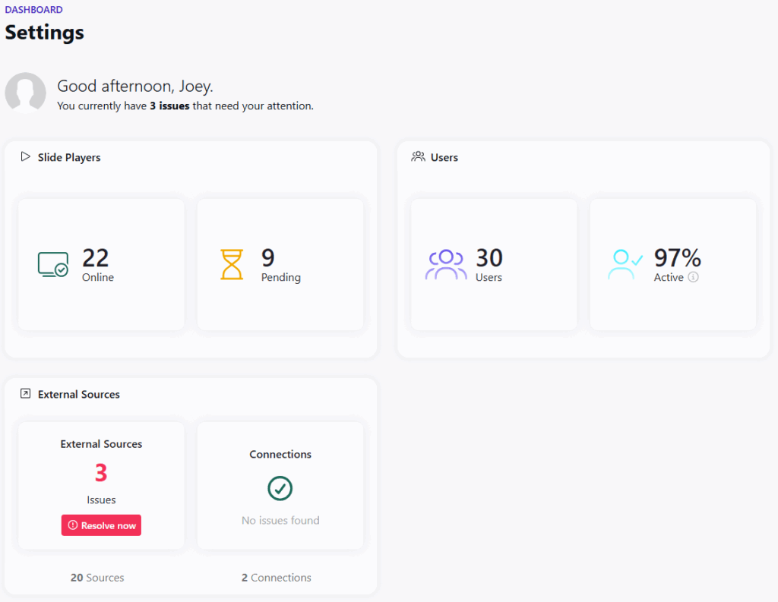Image resolution: width=778 pixels, height=602 pixels.
Task: Click the green Connections checkmark icon
Action: 280,489
